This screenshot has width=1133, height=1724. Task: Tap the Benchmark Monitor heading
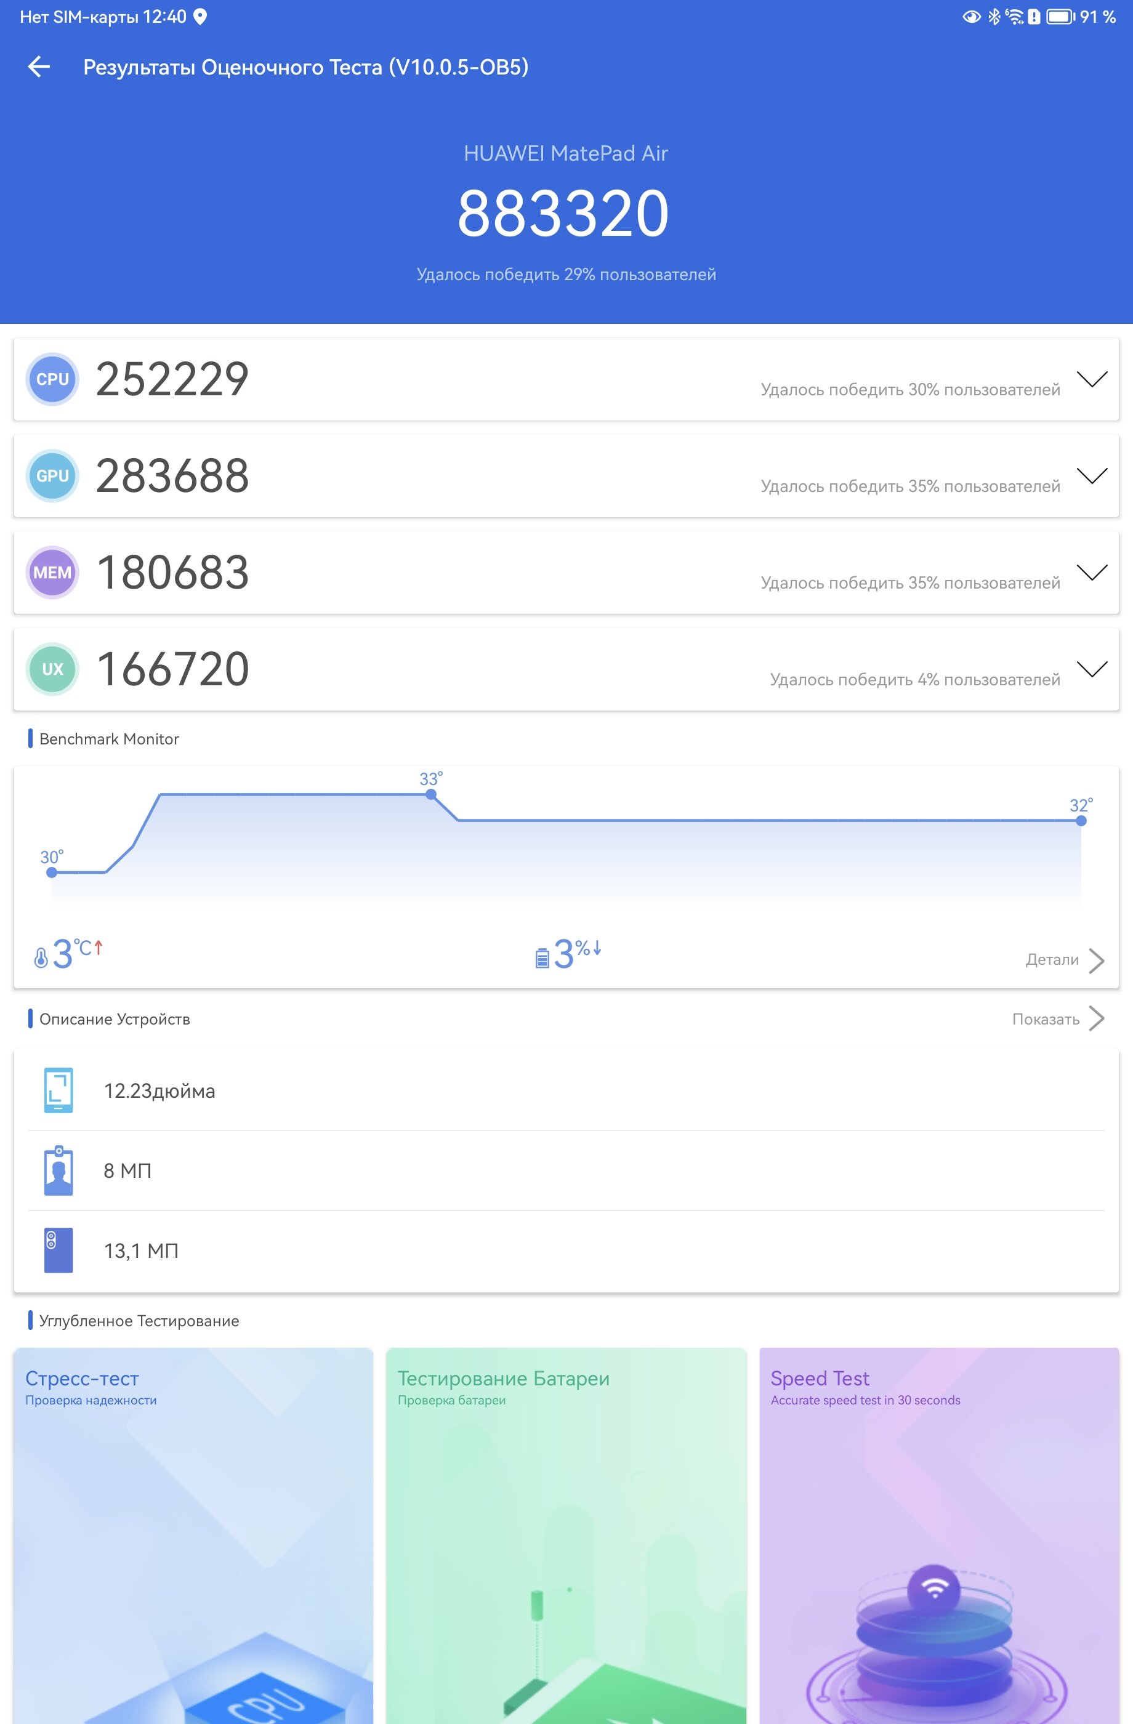(108, 739)
